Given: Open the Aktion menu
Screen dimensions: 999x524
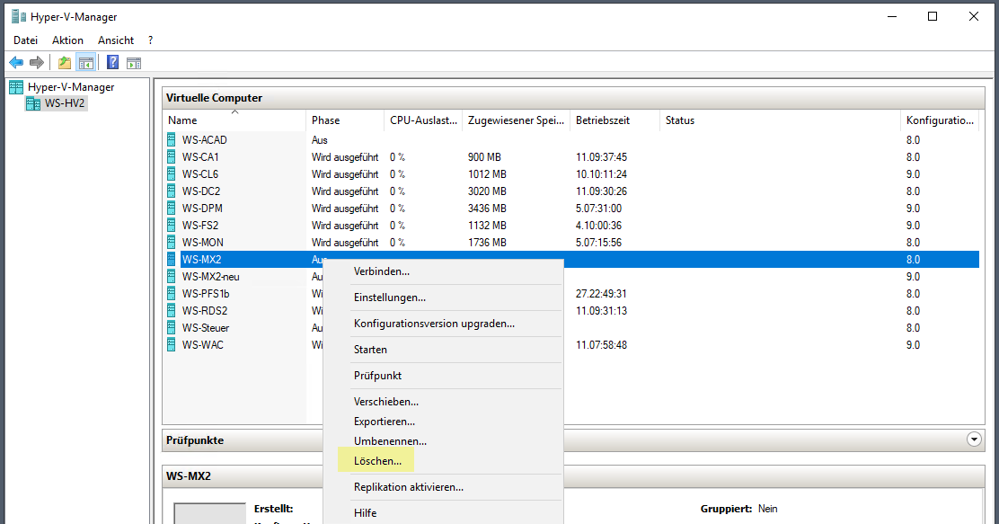Looking at the screenshot, I should tap(67, 40).
